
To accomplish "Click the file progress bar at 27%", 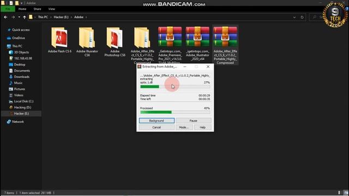I will (x=175, y=87).
